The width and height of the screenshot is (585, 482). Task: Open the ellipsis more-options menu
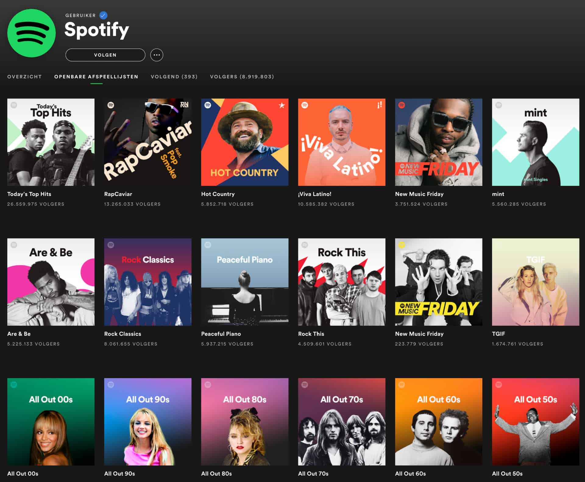(x=157, y=55)
